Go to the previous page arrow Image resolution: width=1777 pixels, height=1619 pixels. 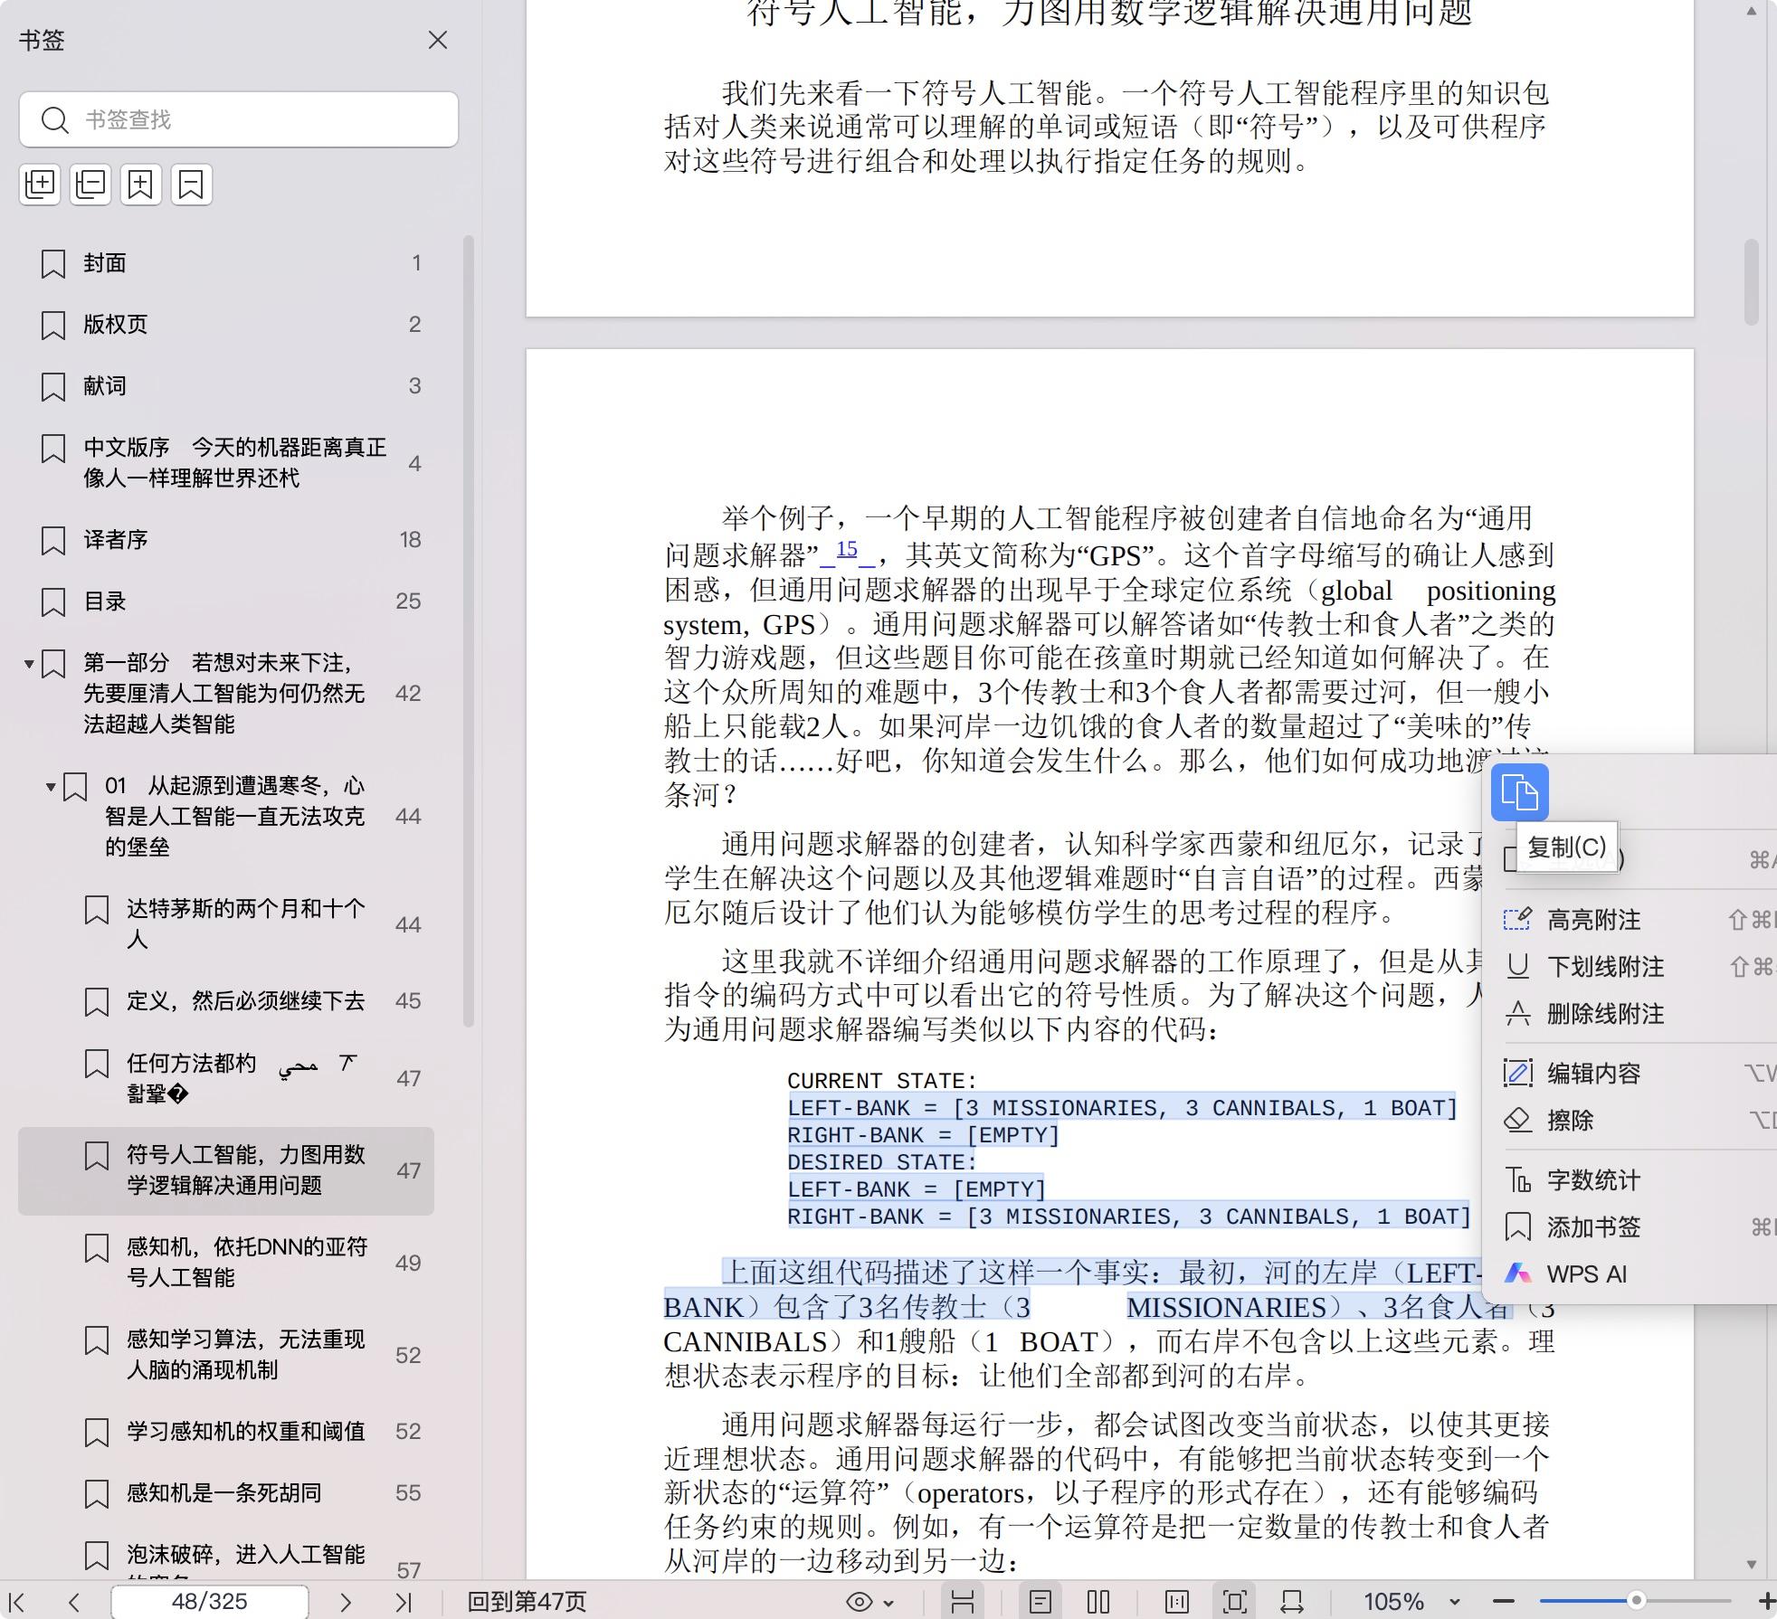(74, 1602)
